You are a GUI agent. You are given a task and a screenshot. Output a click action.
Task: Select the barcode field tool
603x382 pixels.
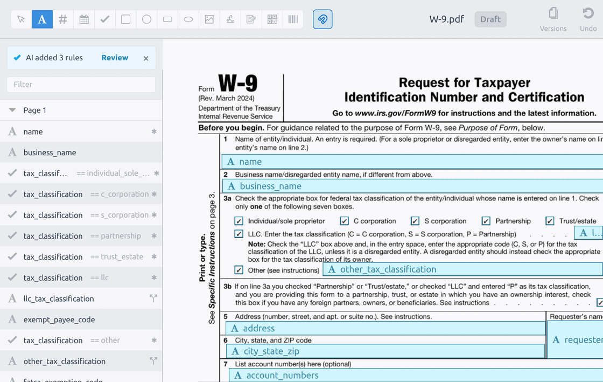pyautogui.click(x=293, y=19)
